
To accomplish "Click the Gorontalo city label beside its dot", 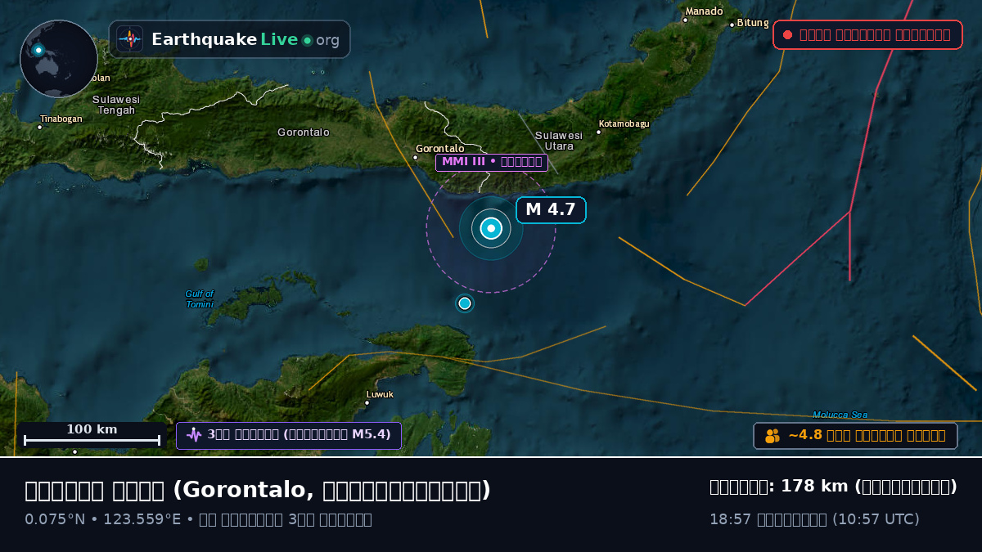I will pyautogui.click(x=440, y=149).
